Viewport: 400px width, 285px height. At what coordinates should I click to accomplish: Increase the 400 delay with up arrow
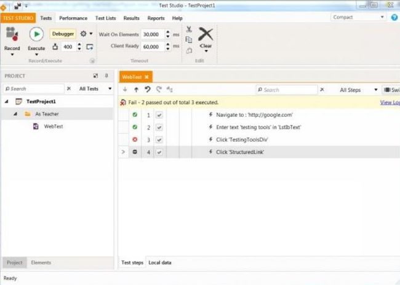pos(79,45)
